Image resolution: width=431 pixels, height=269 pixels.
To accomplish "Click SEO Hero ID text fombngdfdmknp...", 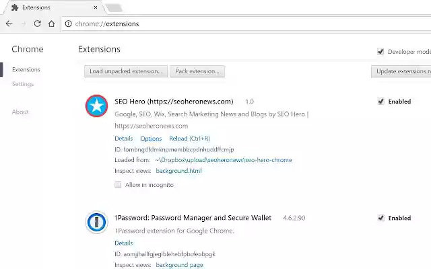I will coord(174,149).
